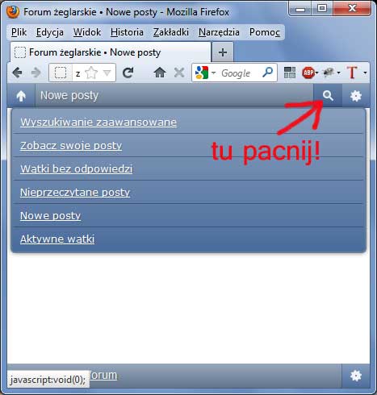The width and height of the screenshot is (377, 395).
Task: Open forum search magnifier icon
Action: pos(328,96)
